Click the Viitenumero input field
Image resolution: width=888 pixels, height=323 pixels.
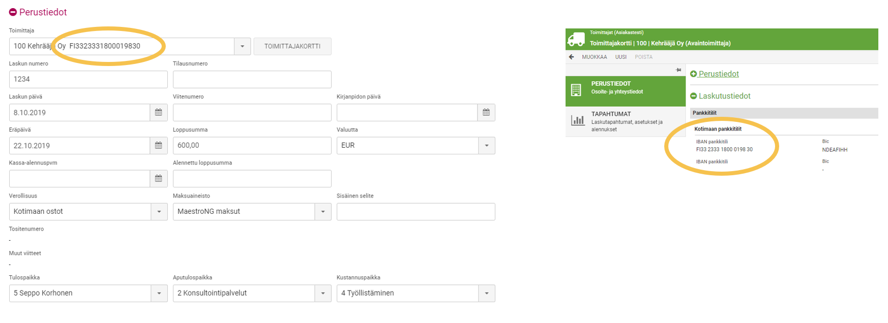[x=252, y=113]
